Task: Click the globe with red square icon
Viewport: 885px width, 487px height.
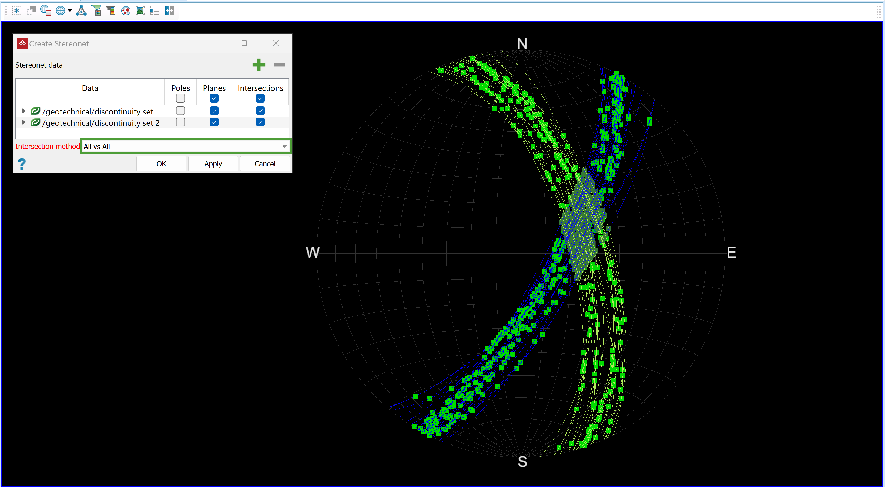Action: (x=45, y=11)
